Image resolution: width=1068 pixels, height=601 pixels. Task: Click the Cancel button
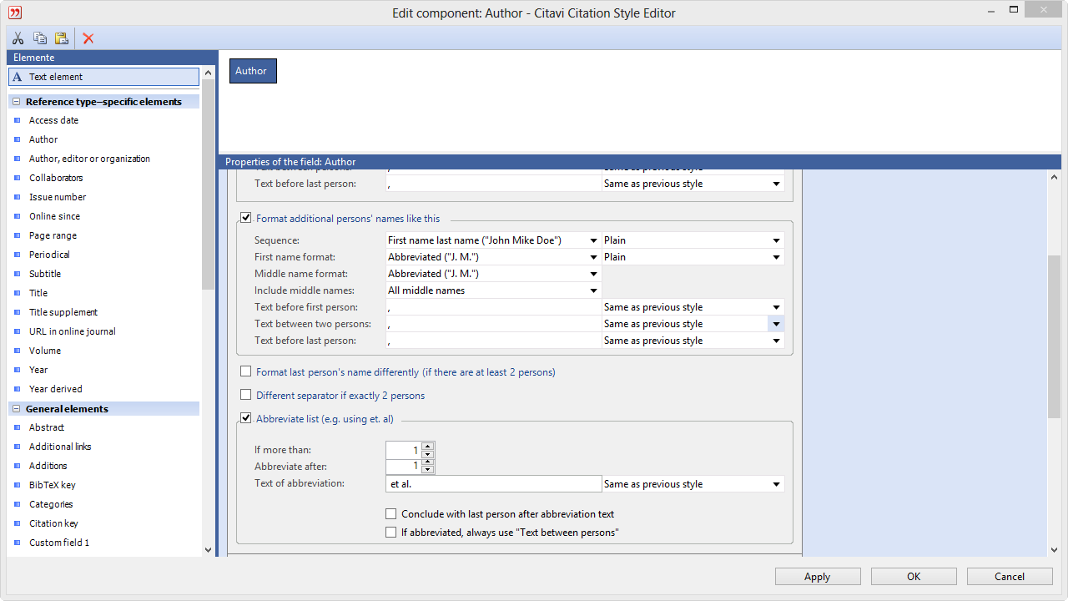[x=1010, y=577]
